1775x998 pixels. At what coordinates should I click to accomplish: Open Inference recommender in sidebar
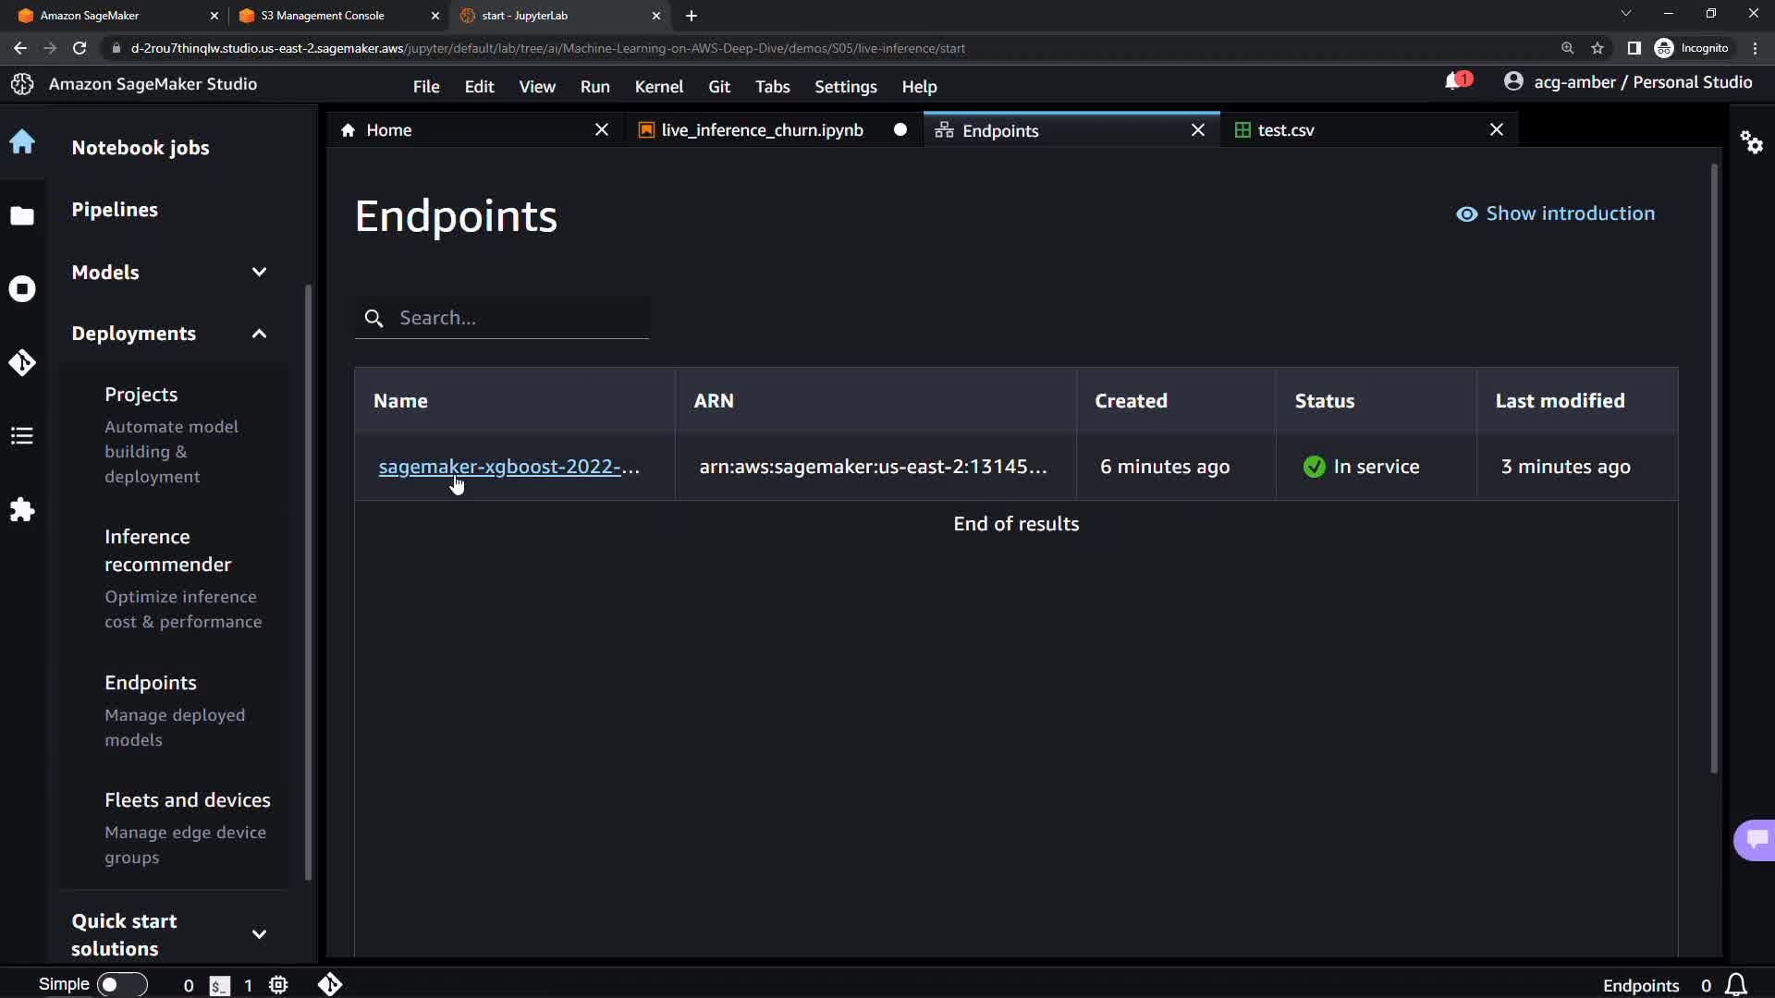[167, 551]
